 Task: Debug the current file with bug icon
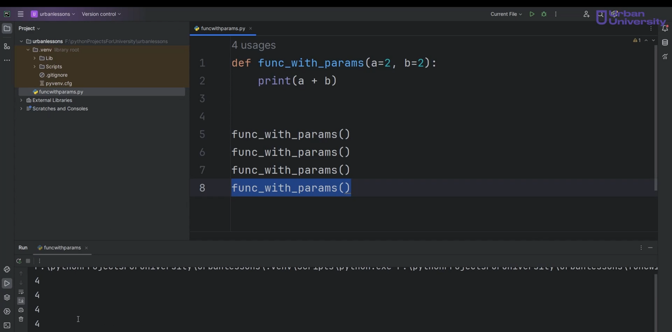point(544,14)
